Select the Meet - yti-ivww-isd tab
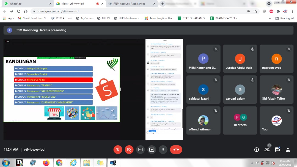297x167 pixels. coord(79,4)
